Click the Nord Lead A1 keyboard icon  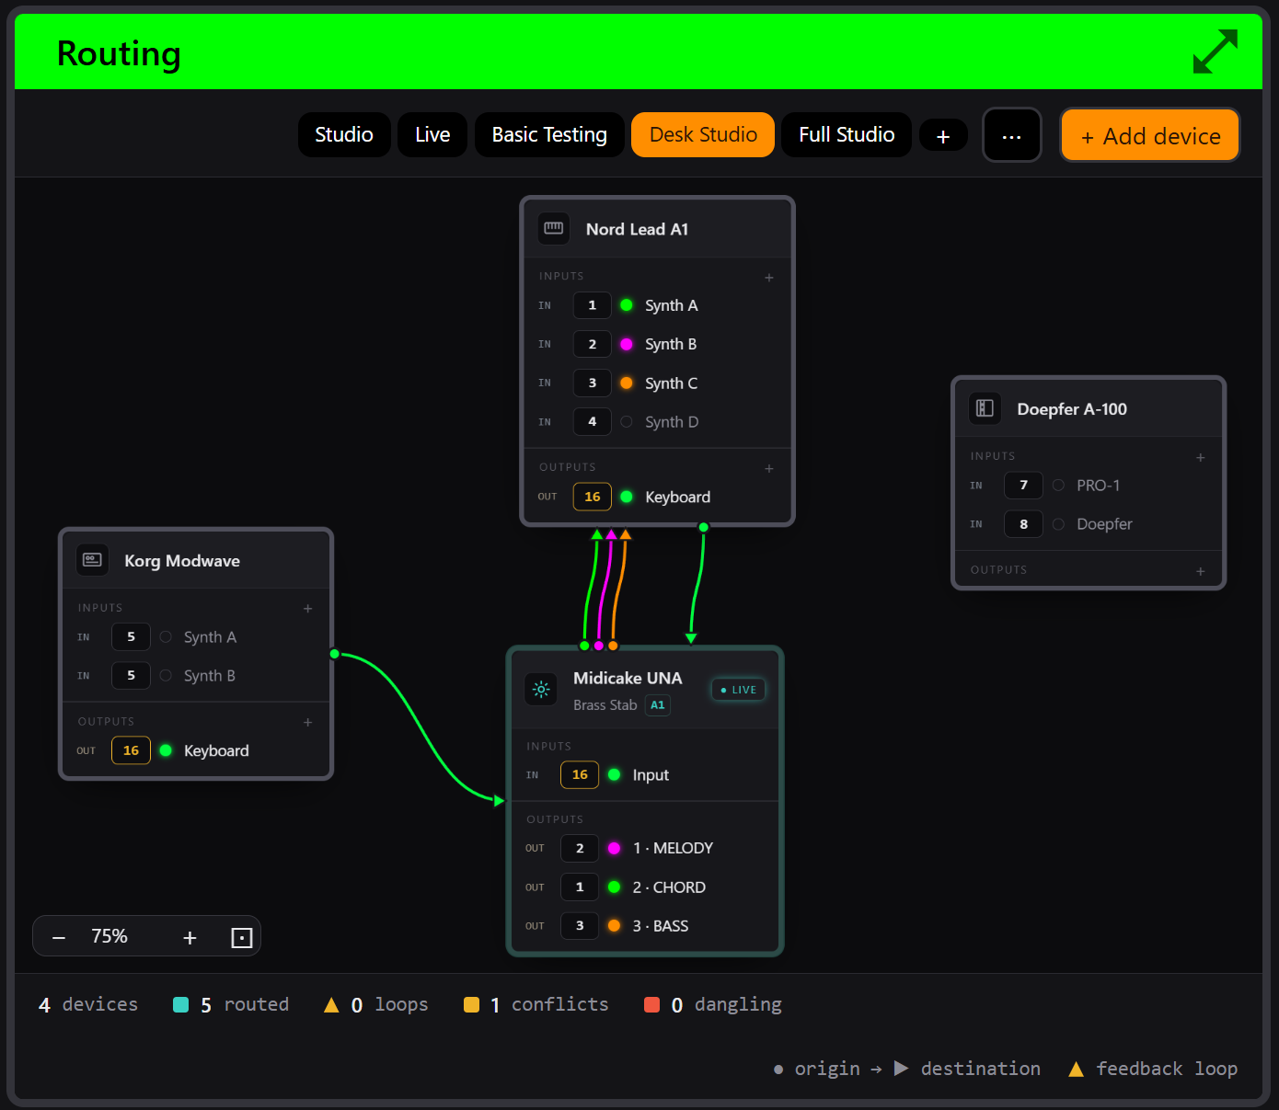[x=554, y=228]
